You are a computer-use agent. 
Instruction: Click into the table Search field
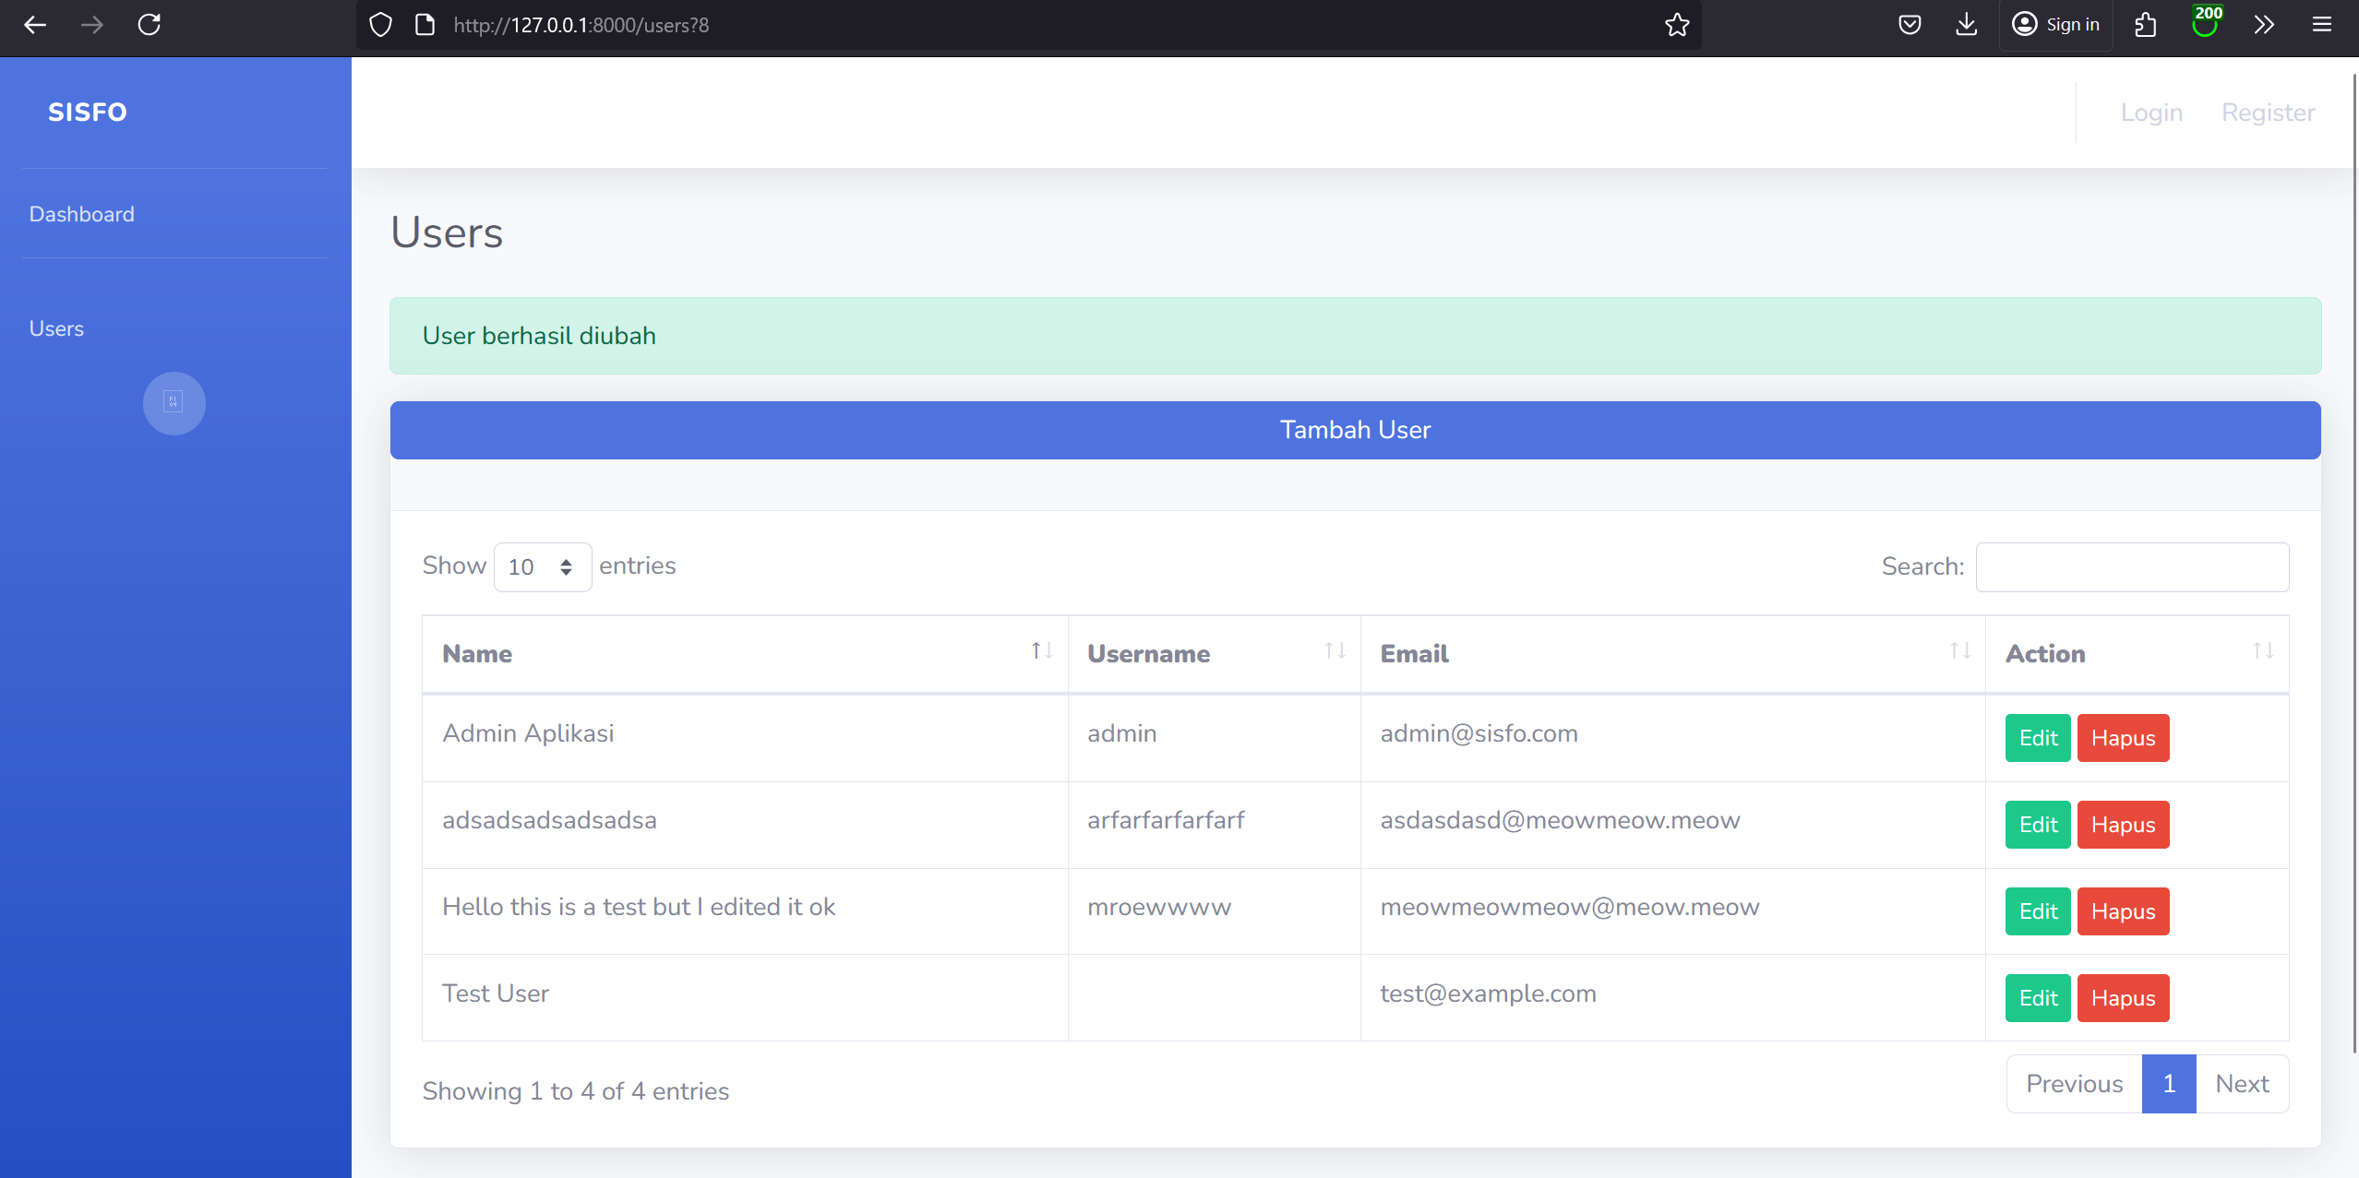(2131, 566)
